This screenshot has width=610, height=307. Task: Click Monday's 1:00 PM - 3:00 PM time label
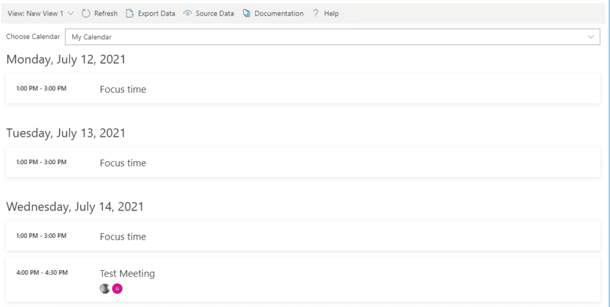tap(41, 89)
